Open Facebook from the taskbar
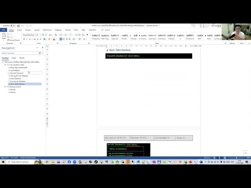Screen dimensions: 251x188 (x=69, y=162)
